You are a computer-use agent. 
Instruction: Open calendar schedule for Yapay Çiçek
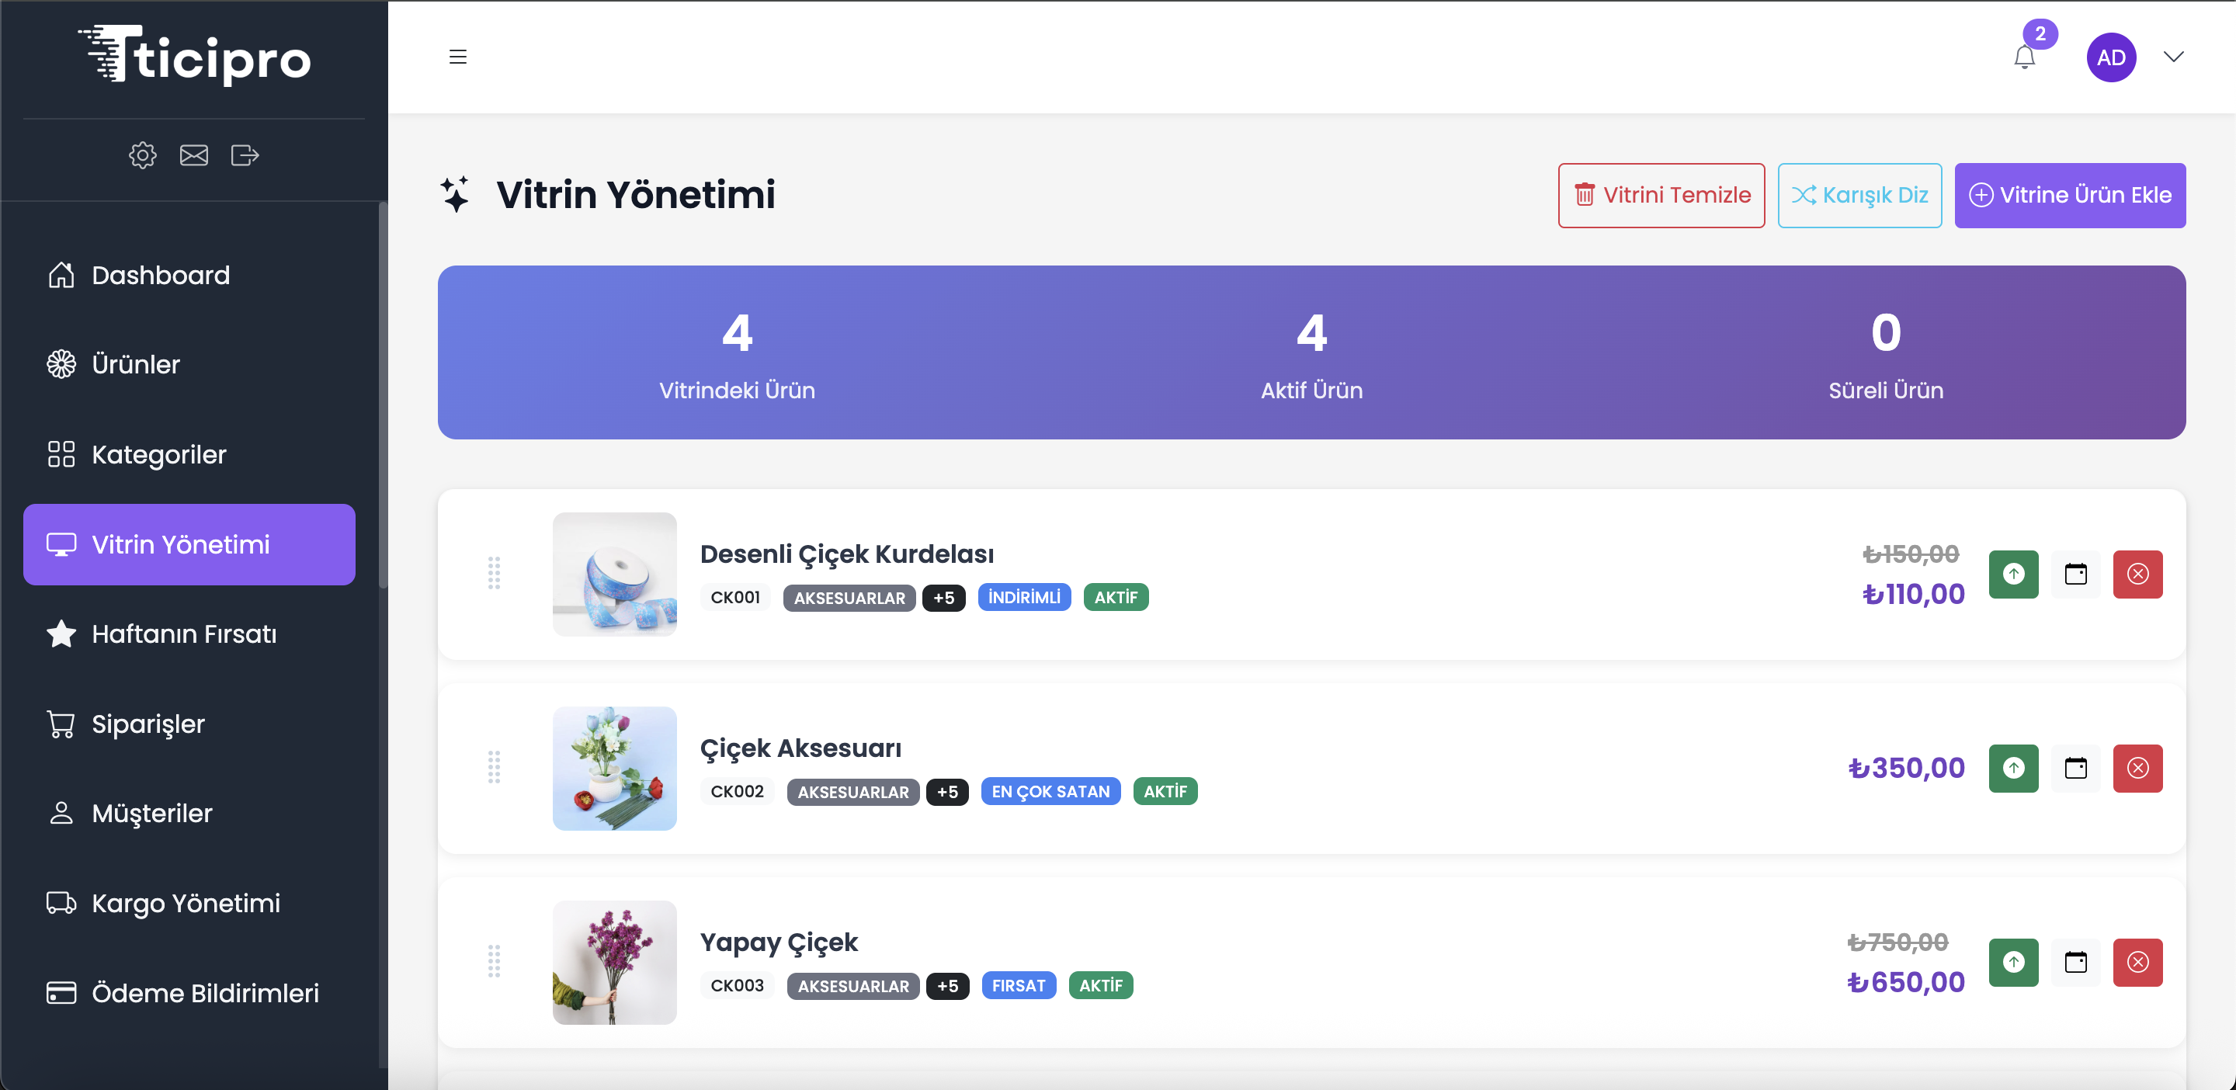tap(2075, 962)
